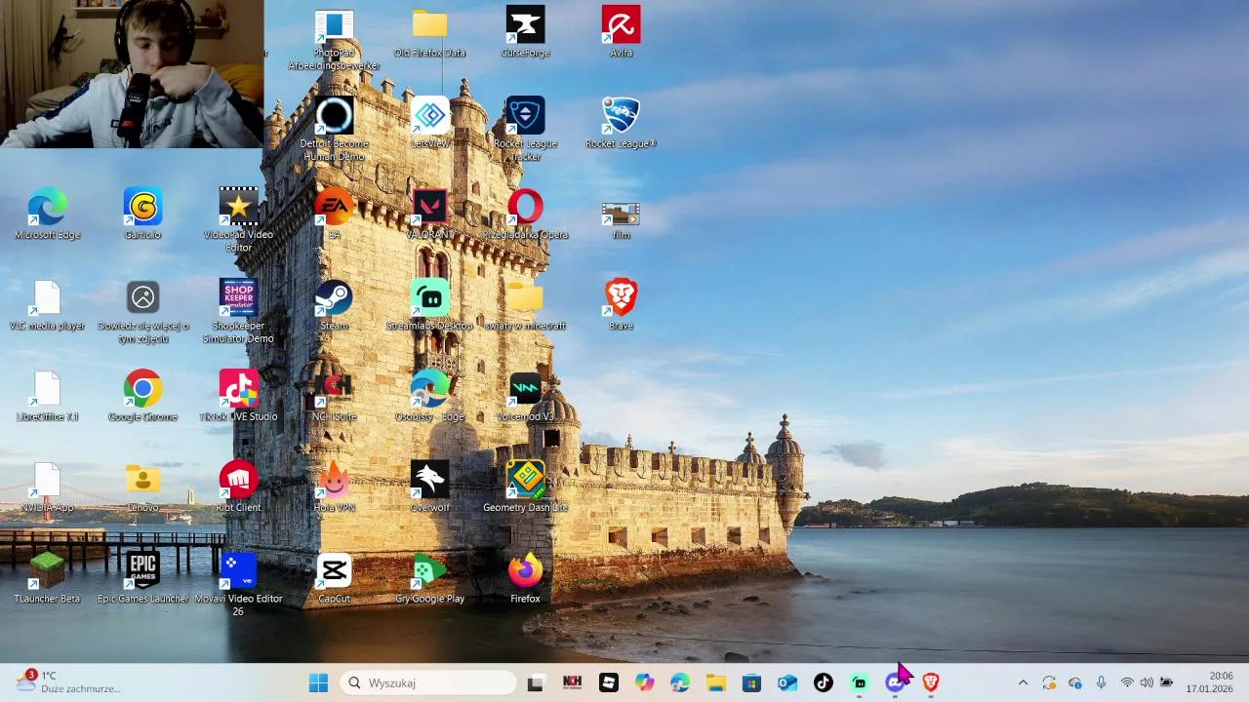Launch TikTok LIVE Studio shortcut

tap(238, 396)
